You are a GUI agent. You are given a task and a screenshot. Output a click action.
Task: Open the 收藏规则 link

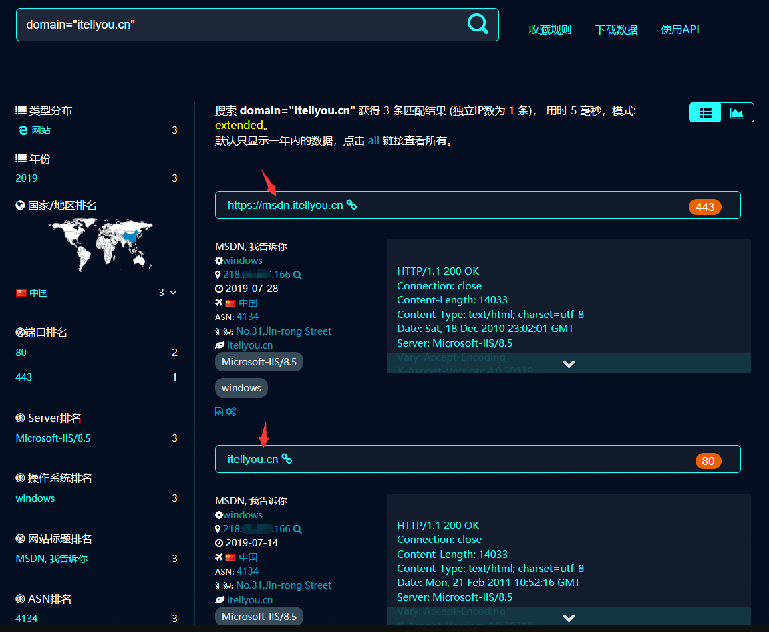tap(550, 30)
